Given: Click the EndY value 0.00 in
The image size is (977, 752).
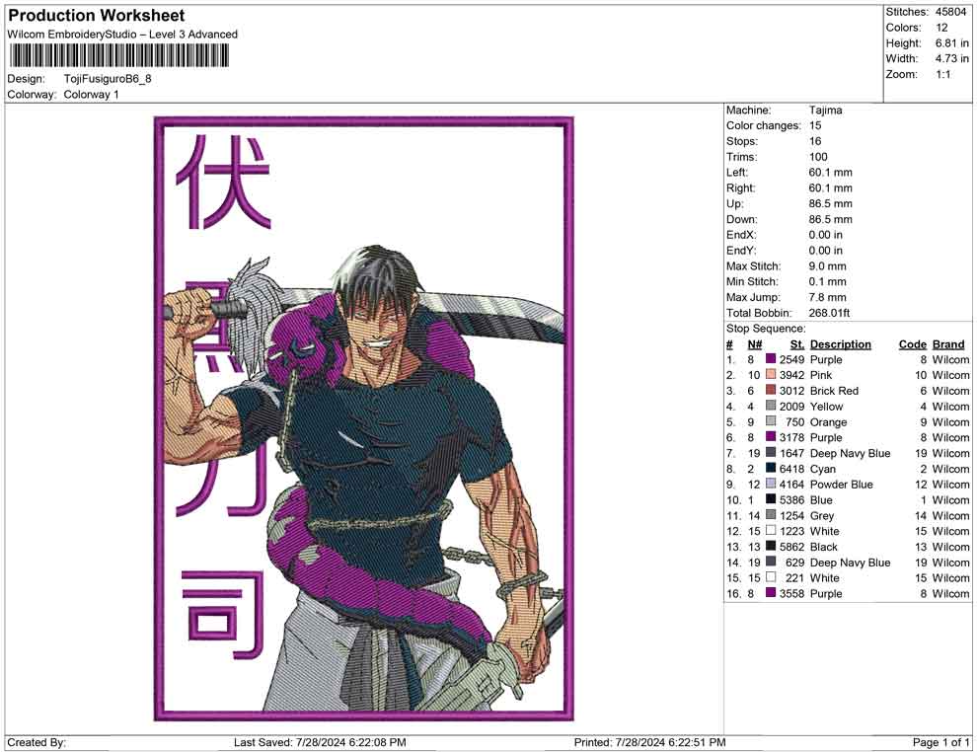Looking at the screenshot, I should (826, 251).
